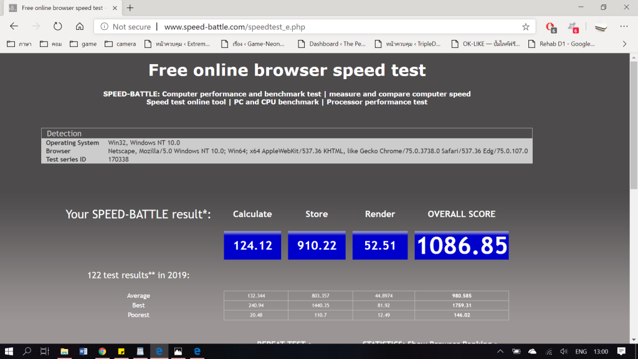The width and height of the screenshot is (638, 359).
Task: Open the gray extension with red 6 badge
Action: tap(573, 27)
